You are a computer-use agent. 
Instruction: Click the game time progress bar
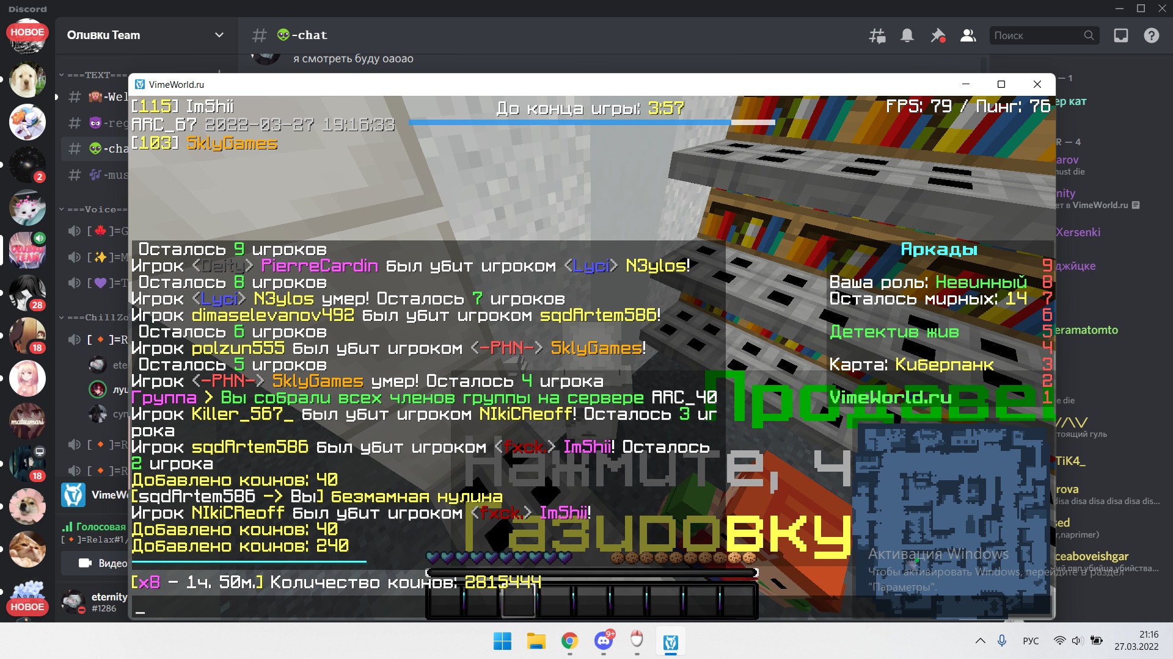coord(591,123)
